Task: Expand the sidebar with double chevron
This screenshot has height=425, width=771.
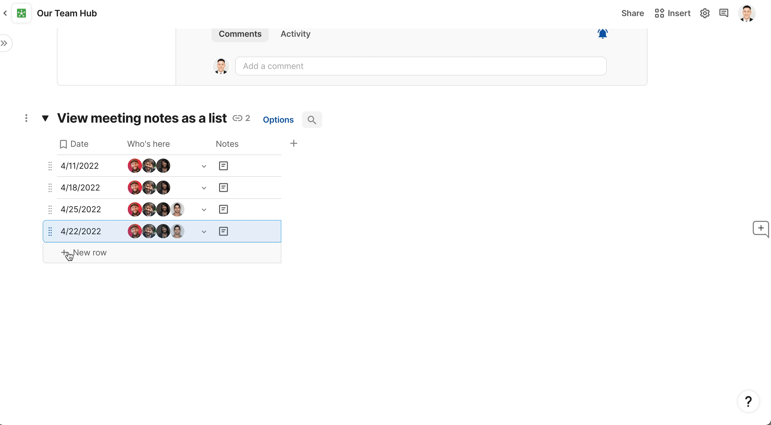Action: point(5,43)
